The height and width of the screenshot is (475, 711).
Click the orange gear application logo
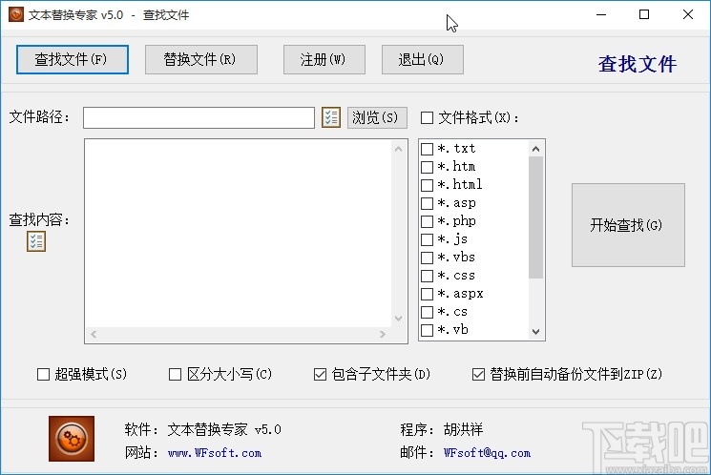point(72,439)
